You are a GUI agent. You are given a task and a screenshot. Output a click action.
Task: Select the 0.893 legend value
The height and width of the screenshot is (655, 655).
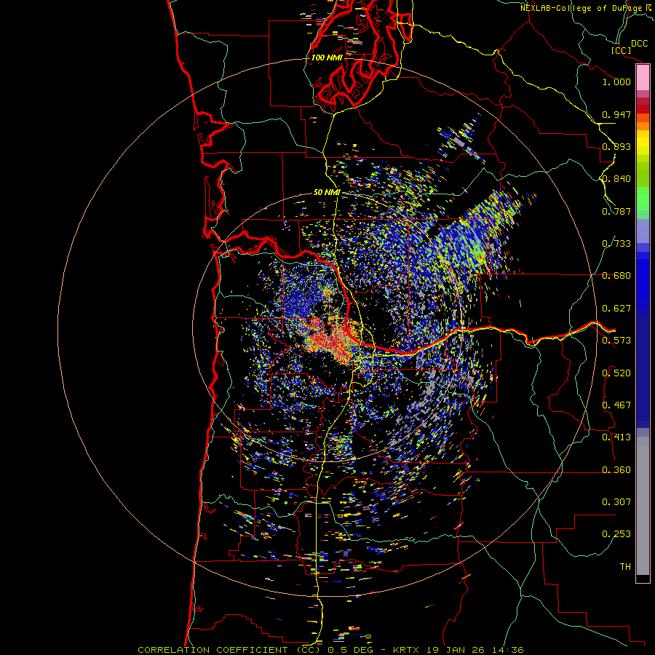click(x=616, y=146)
